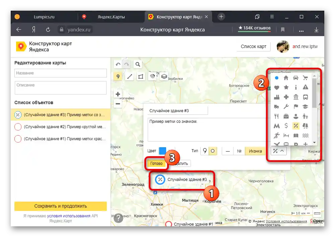
Task: Select object Случайное здание #1 in list
Action: pos(61,139)
